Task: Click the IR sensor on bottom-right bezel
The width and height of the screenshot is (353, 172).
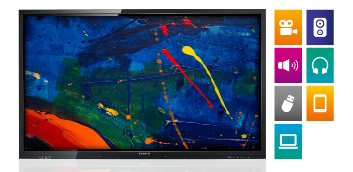Action: coord(229,157)
